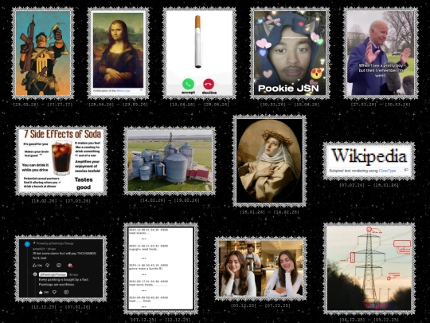Click the heart-eyes emoji sticker
Image resolution: width=430 pixels, height=323 pixels.
pos(316,73)
